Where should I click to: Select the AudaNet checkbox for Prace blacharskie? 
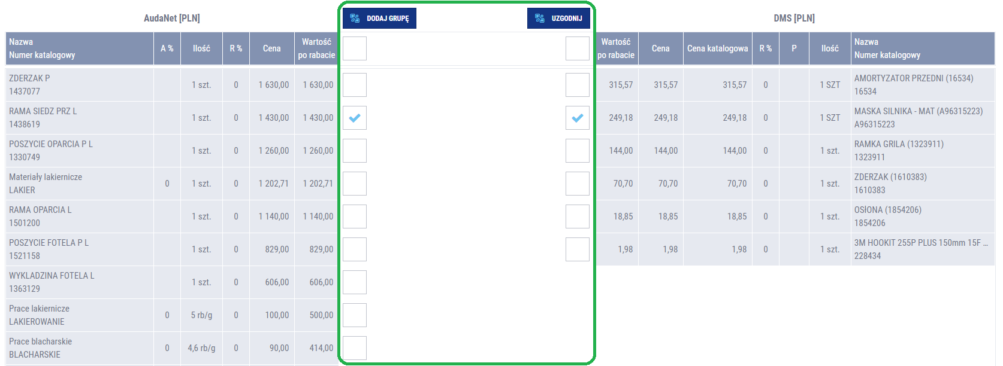(x=355, y=348)
